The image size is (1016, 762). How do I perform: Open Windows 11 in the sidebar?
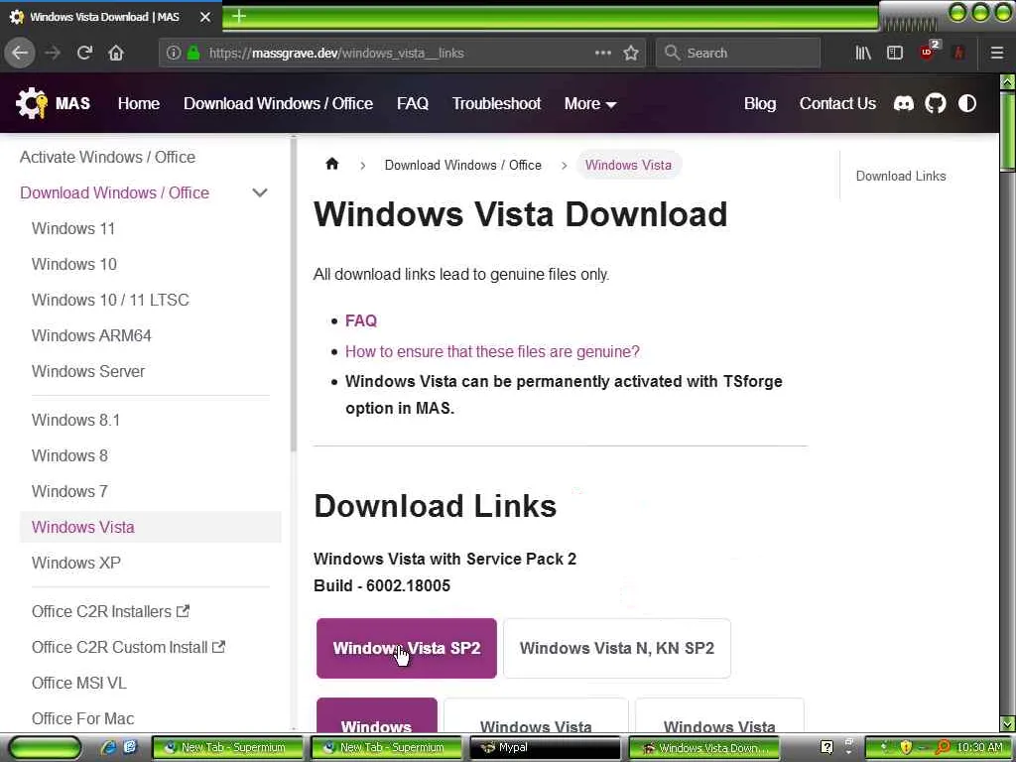pos(73,228)
